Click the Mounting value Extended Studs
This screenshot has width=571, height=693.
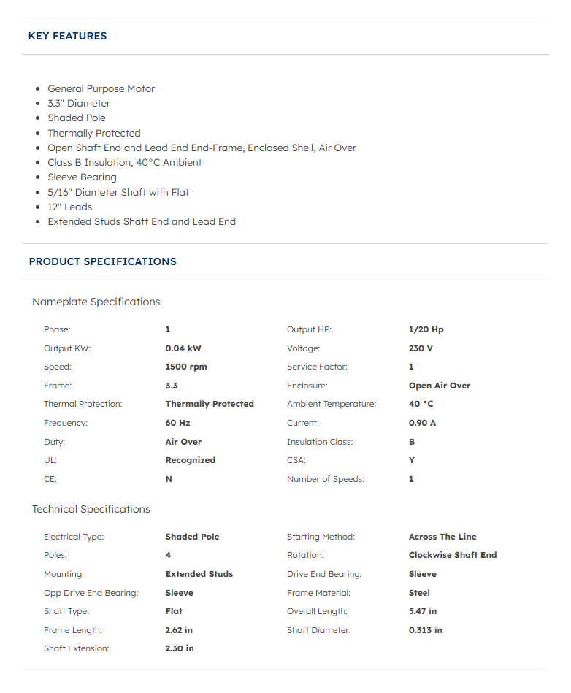pos(199,574)
